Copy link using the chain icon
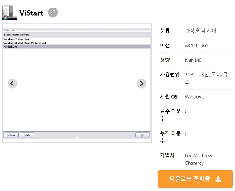The width and height of the screenshot is (235, 191). (53, 13)
